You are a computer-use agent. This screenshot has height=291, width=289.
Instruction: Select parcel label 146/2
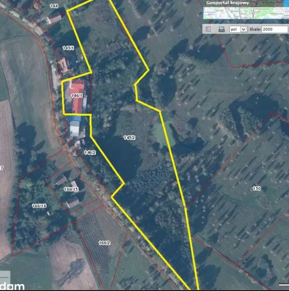(90, 153)
